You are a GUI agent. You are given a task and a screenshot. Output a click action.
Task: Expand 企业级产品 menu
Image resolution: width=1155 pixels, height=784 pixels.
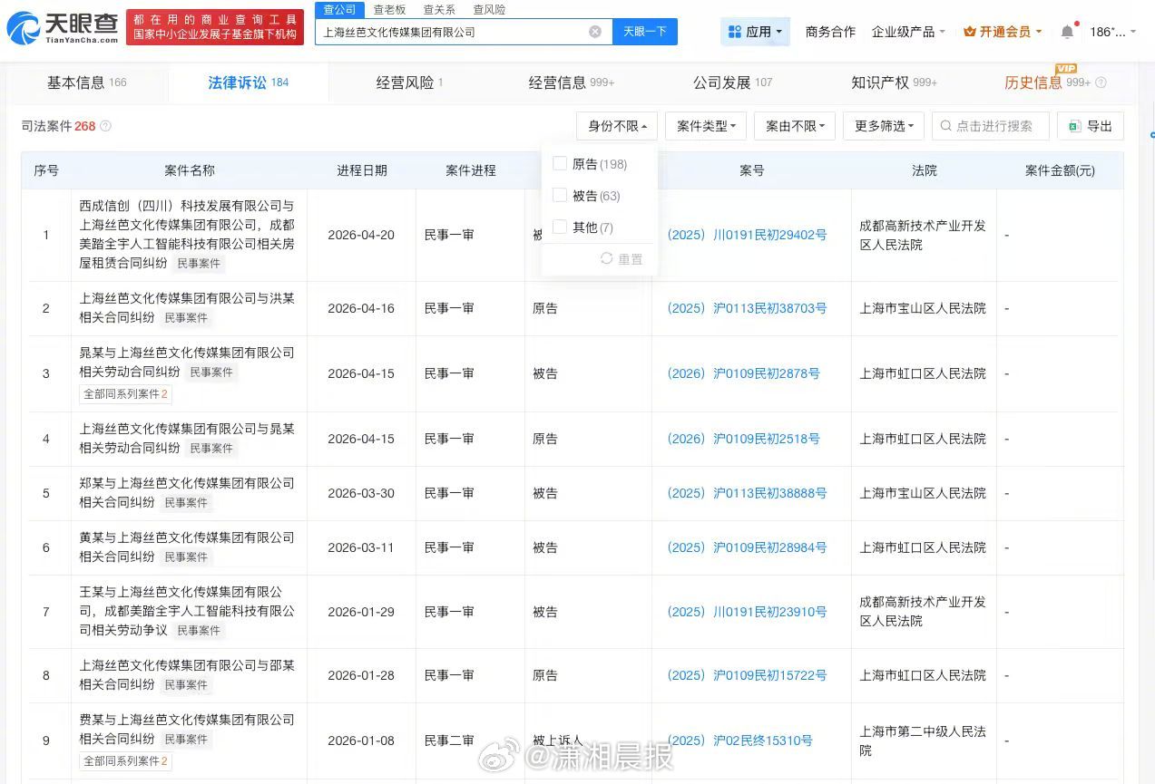pos(908,32)
